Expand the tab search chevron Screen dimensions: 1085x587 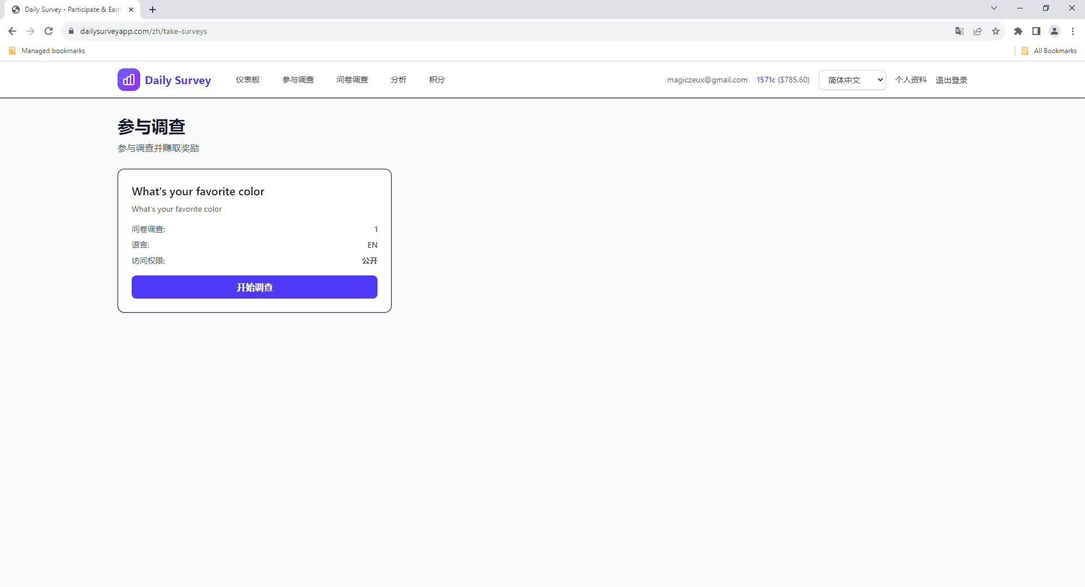coord(994,8)
